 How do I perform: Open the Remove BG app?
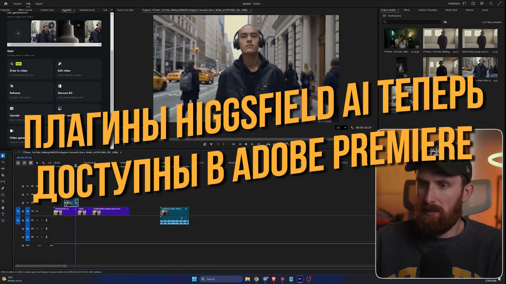click(78, 92)
